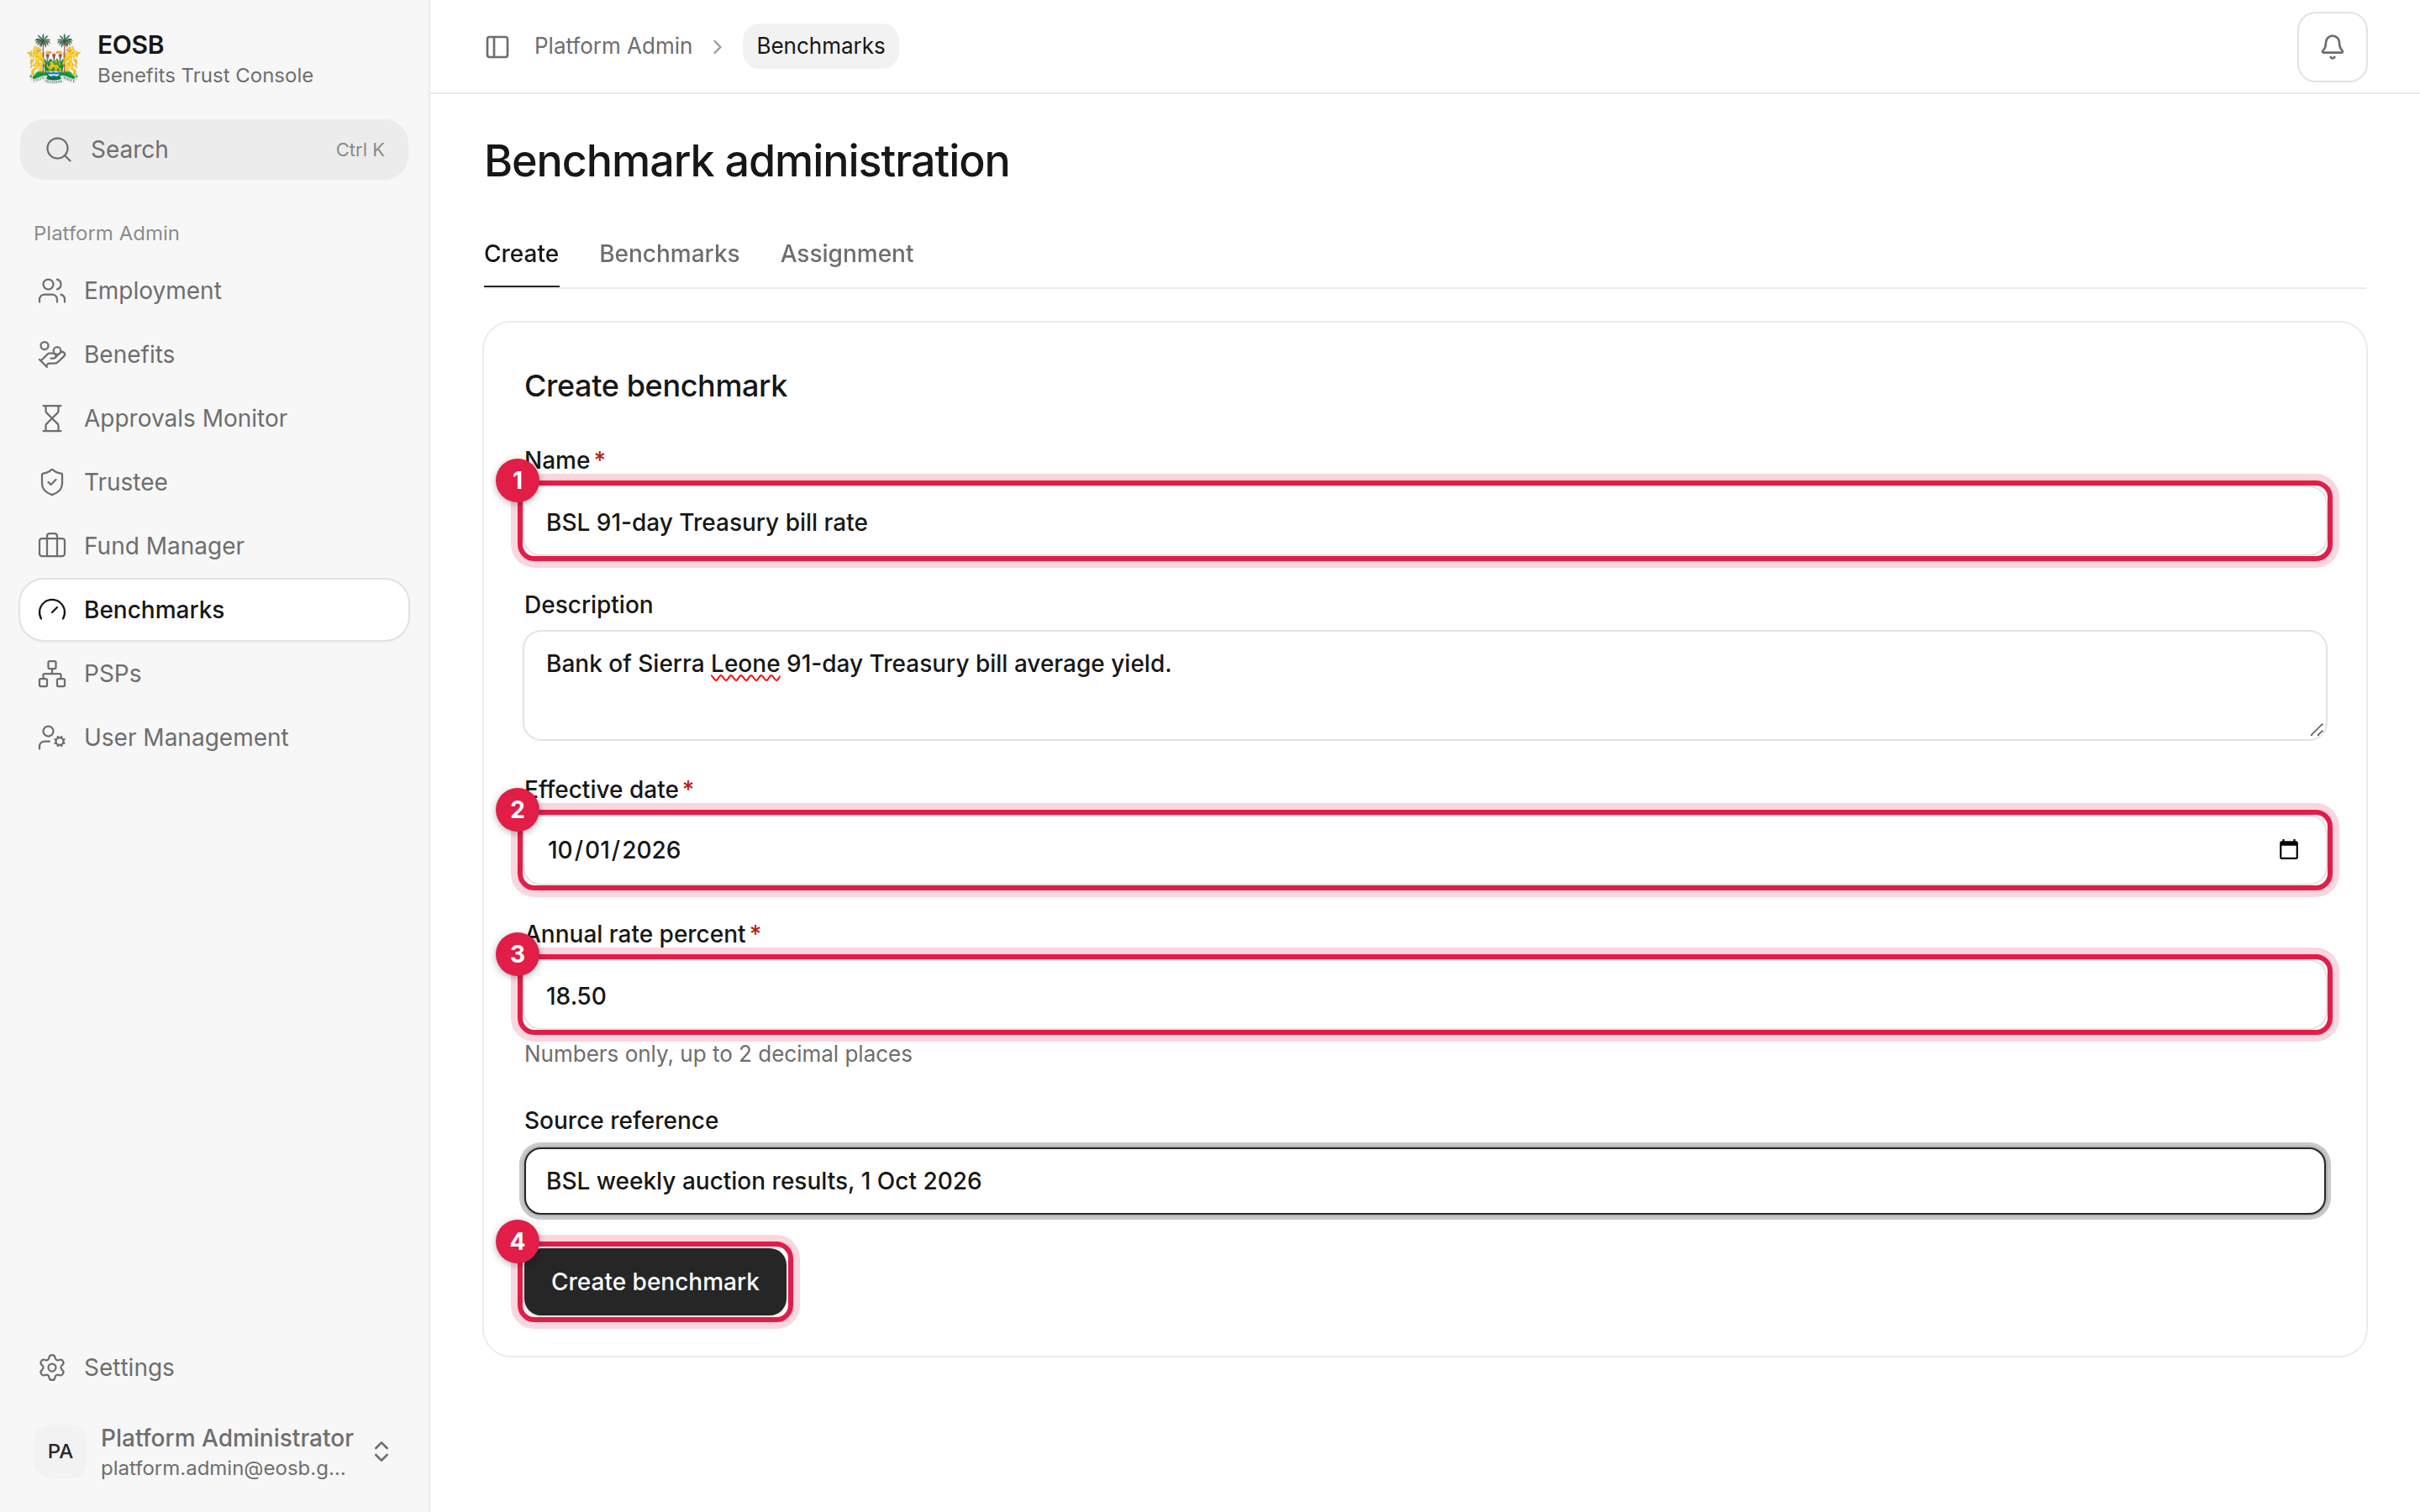Click the PSPs network icon
Viewport: 2420px width, 1512px height.
coord(52,674)
